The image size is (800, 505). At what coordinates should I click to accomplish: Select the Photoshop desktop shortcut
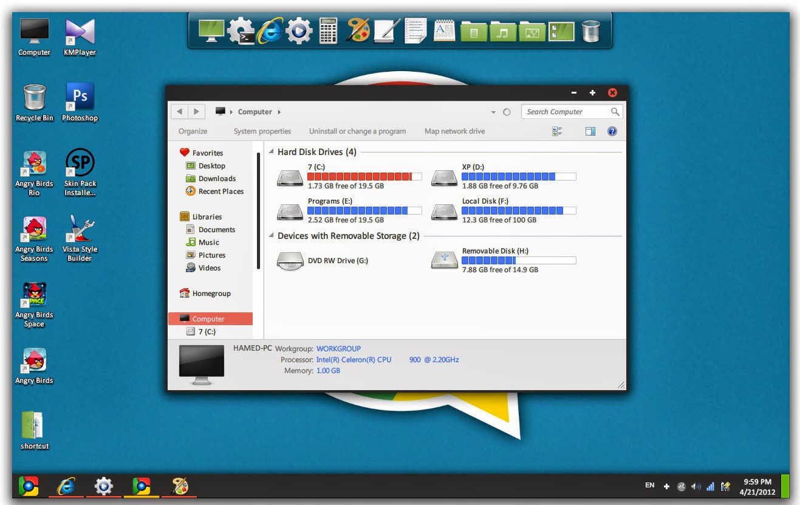[x=80, y=102]
